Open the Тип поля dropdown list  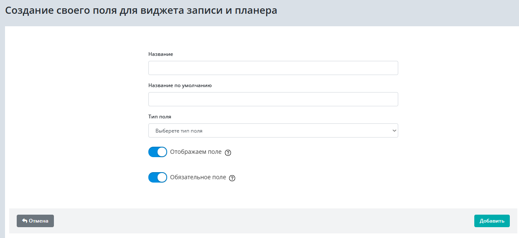(273, 130)
